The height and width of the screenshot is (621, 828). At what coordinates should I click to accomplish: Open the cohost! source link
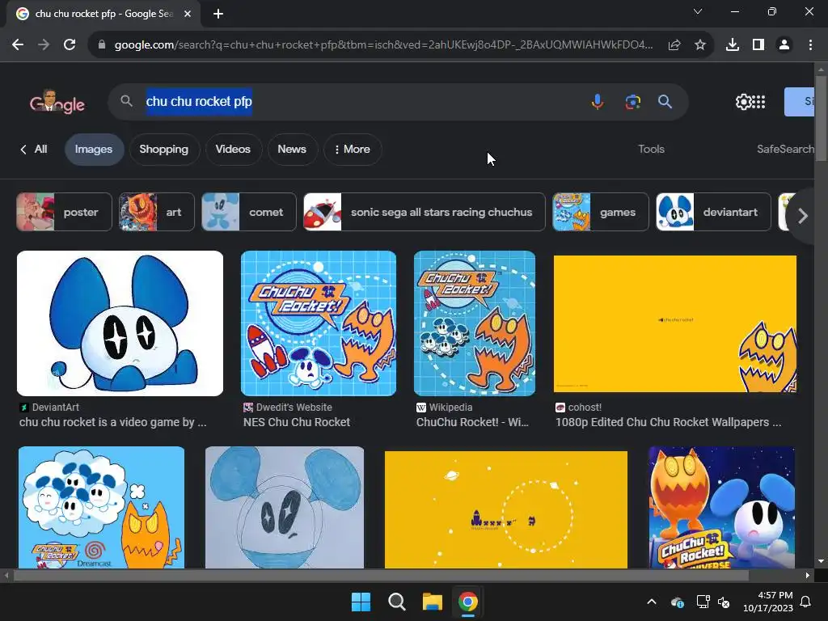579,408
